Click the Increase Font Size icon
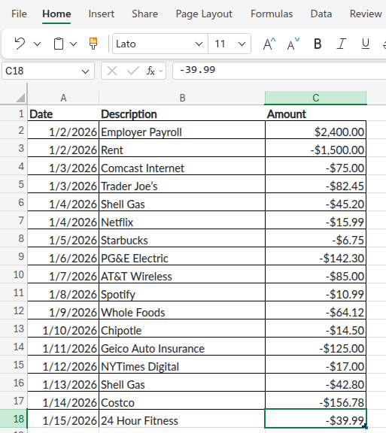 pos(269,44)
